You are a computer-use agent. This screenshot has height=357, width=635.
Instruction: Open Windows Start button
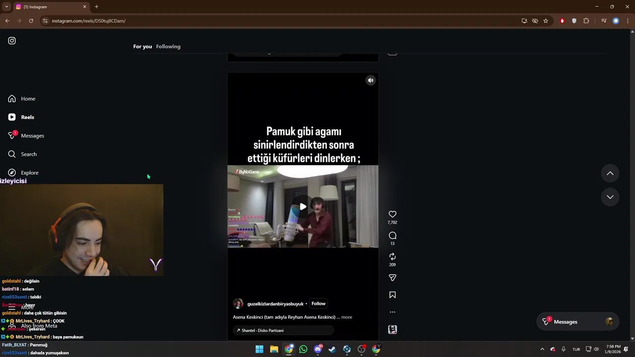click(x=259, y=349)
